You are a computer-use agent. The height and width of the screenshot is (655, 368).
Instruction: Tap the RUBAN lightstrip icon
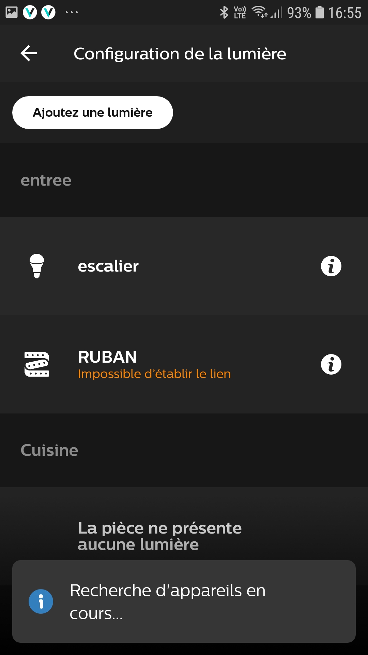coord(37,364)
